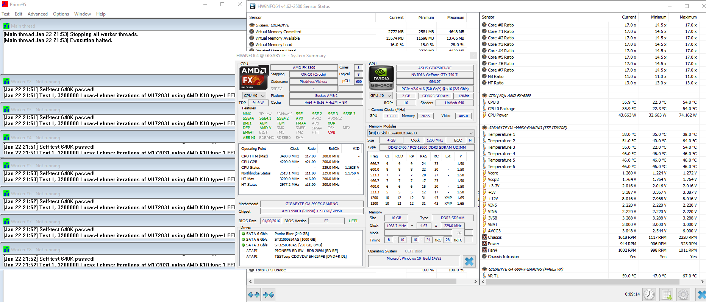Click the collapse columns arrows icon
This screenshot has height=302, width=706.
click(x=269, y=294)
